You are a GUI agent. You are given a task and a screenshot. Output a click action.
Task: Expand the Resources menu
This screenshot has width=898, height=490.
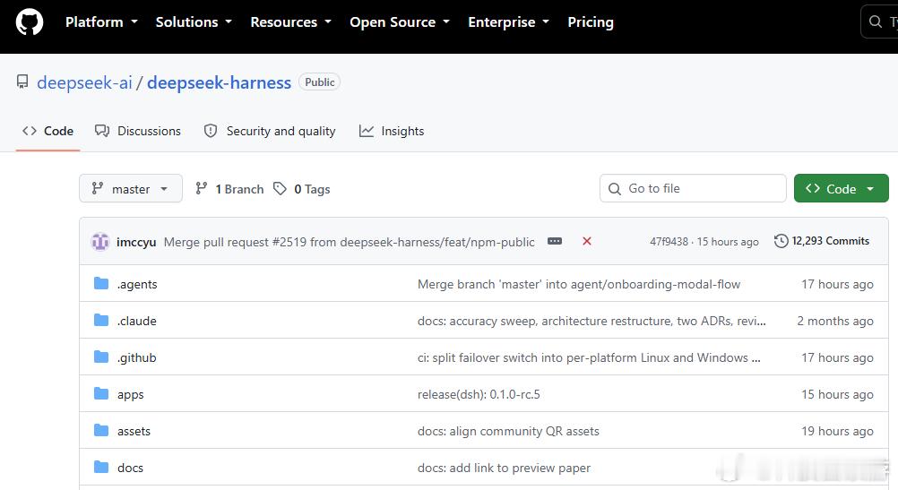(291, 22)
